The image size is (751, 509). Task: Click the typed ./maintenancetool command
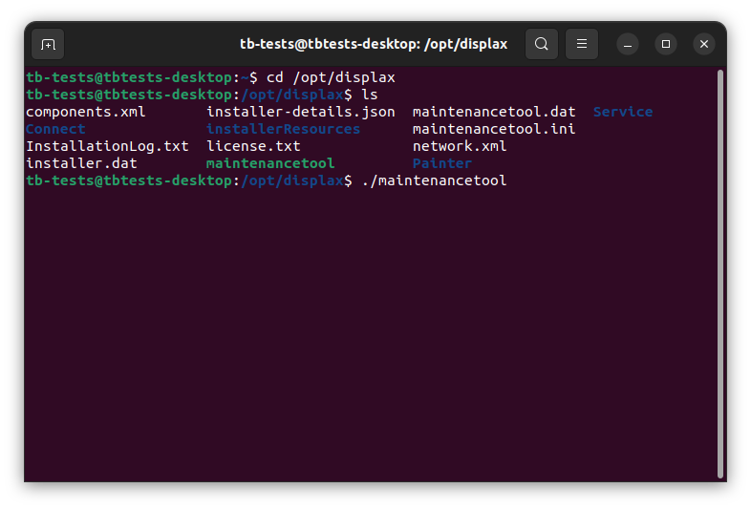pos(434,180)
